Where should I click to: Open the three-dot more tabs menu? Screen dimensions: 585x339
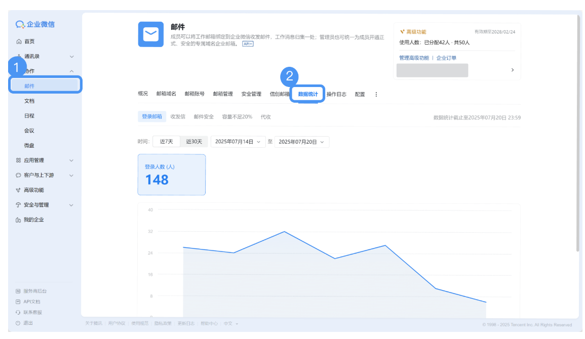(x=376, y=94)
